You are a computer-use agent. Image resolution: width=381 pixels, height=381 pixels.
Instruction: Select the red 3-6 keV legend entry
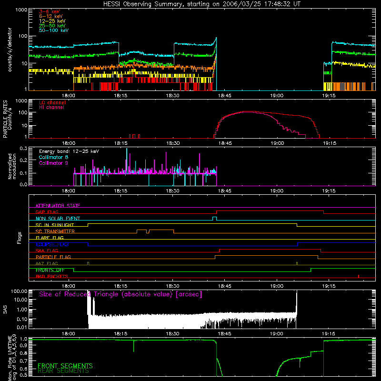point(50,11)
